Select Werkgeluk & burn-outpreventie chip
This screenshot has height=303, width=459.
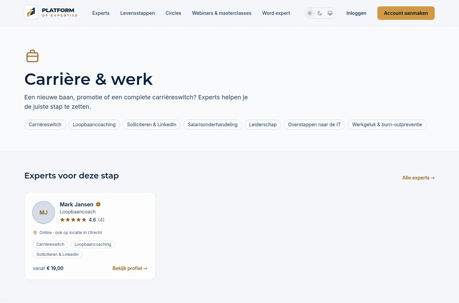click(387, 125)
